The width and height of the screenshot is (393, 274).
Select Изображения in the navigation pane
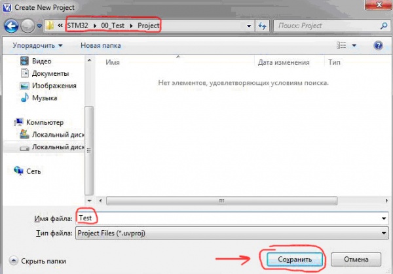pos(54,86)
